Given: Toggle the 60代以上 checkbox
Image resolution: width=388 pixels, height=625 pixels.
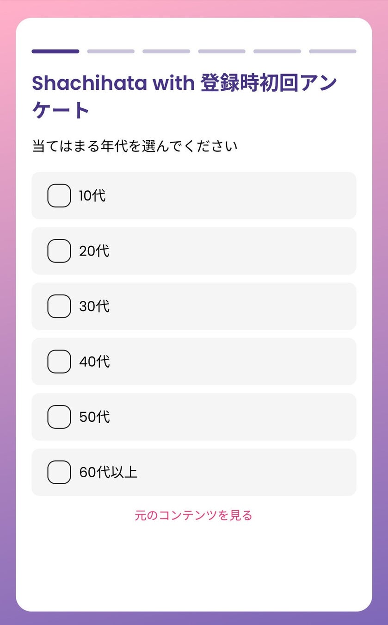Looking at the screenshot, I should click(59, 472).
